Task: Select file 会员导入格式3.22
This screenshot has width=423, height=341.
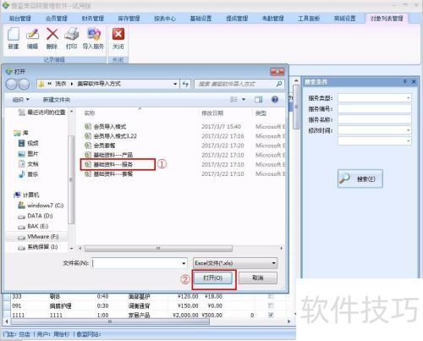Action: (111, 136)
